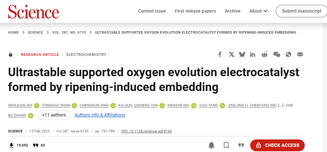Screen dimensions: 327x152
Task: Open Authors Info & Affiliations link
Action: tap(100, 115)
